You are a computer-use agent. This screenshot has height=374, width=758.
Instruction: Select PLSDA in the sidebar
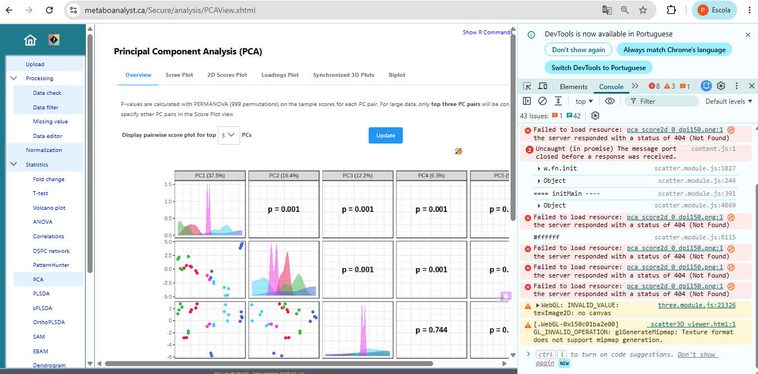click(x=42, y=294)
